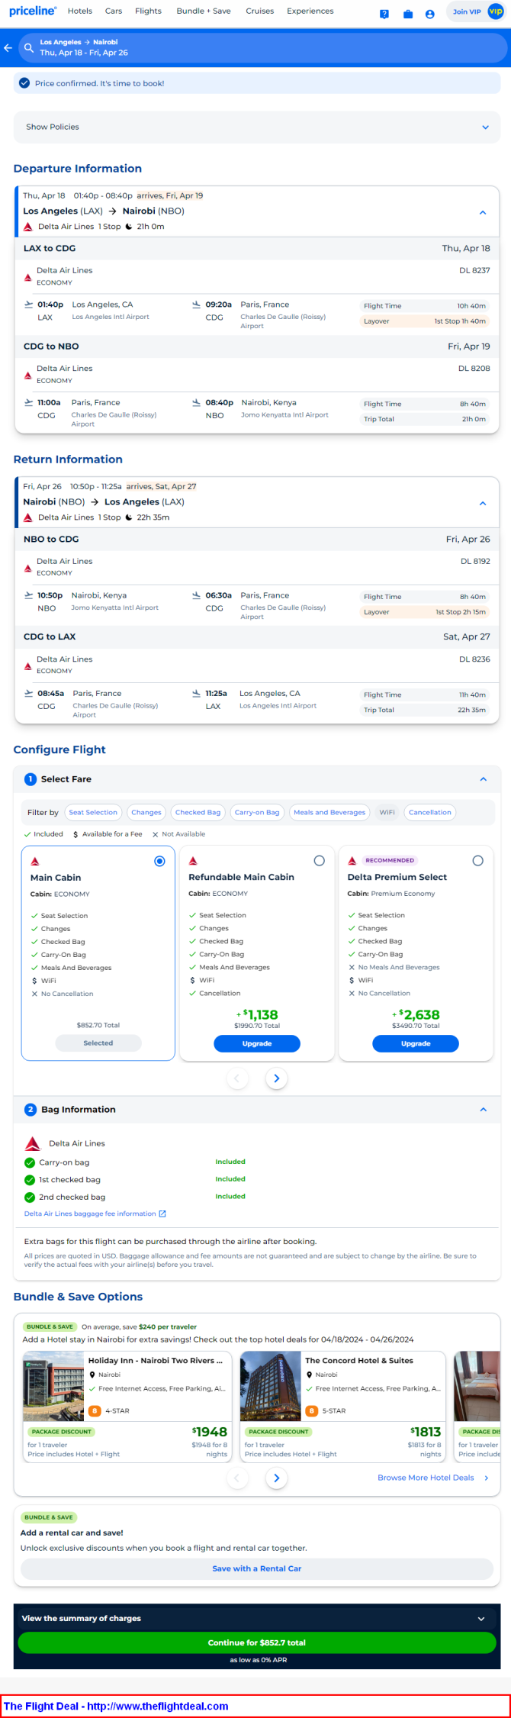The width and height of the screenshot is (511, 1718).
Task: Click The Concord Hotel & Suites thumbnail
Action: click(271, 1385)
